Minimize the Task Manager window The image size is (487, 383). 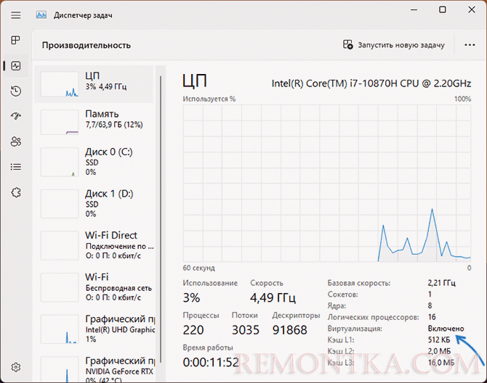point(414,10)
